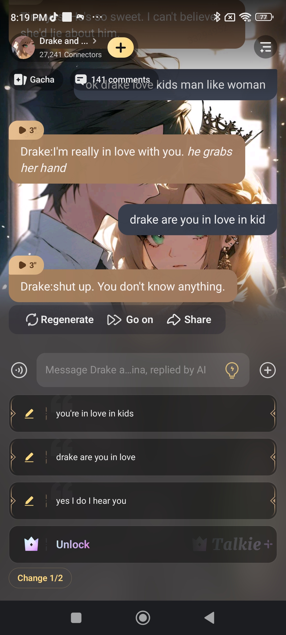Edit the "you're in love in kids" suggestion
This screenshot has width=286, height=635.
point(29,414)
